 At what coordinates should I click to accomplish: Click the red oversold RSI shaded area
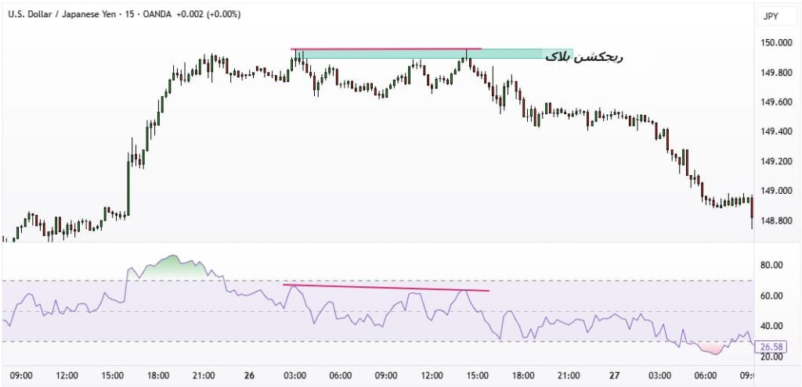[x=713, y=347]
